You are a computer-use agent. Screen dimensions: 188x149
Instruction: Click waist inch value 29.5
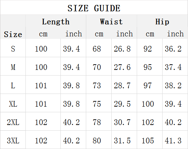coord(122,104)
